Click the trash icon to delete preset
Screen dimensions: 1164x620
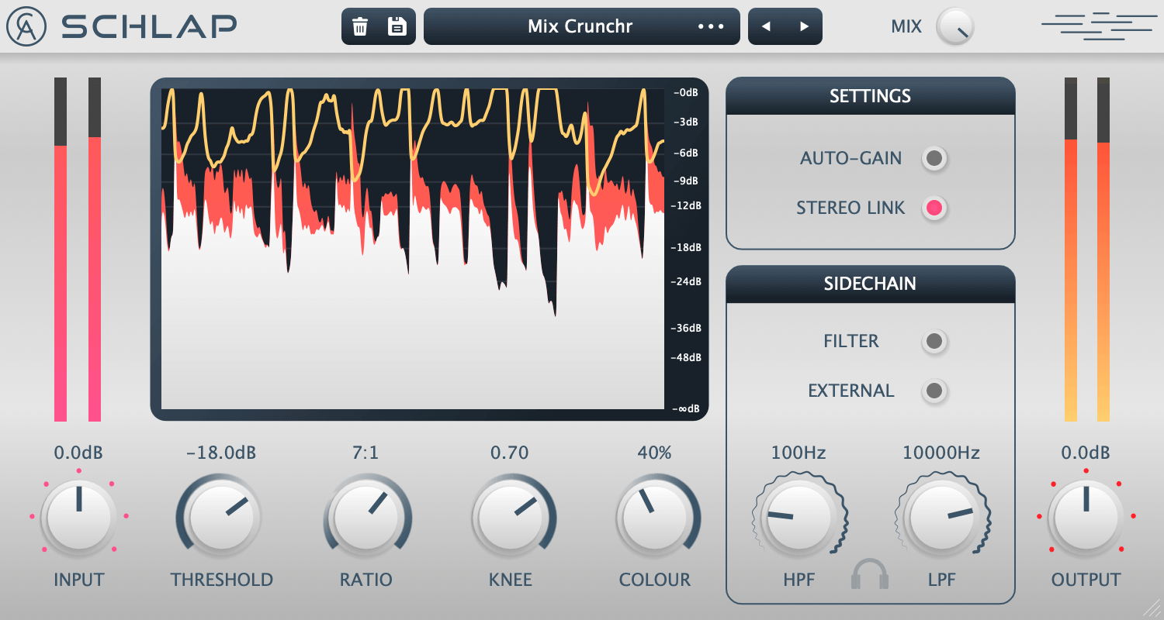click(x=359, y=26)
